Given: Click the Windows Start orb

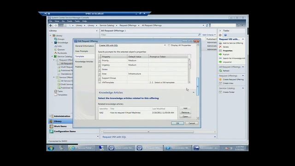Looking at the screenshot, I should coord(51,148).
